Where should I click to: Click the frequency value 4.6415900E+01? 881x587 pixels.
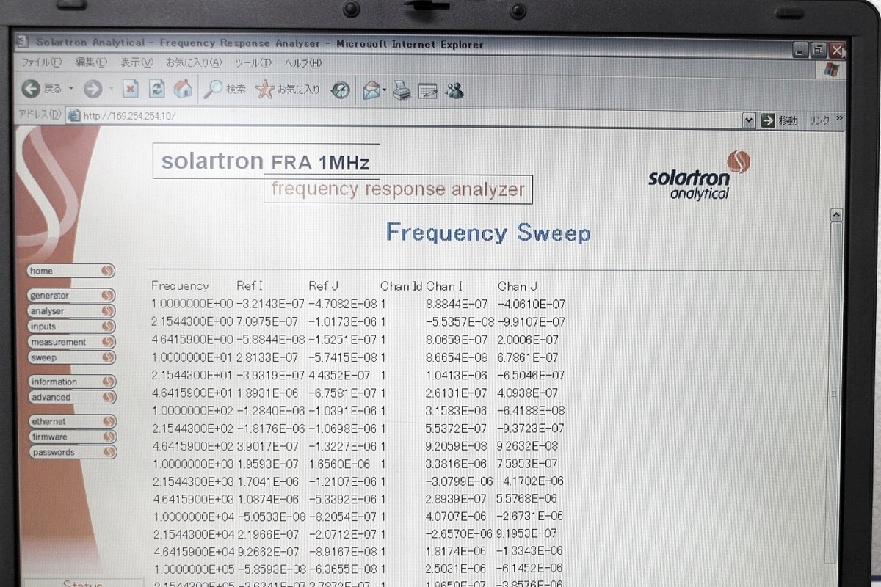click(192, 393)
